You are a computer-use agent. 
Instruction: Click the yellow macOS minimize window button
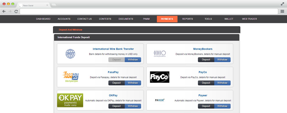[8, 4]
